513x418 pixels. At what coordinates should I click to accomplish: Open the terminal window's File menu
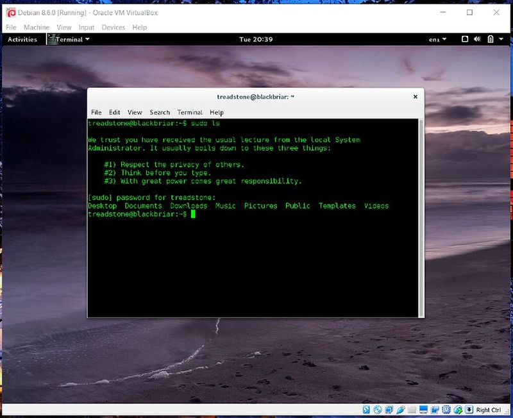tap(96, 112)
